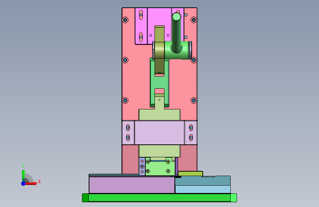Select the lower slot on magenta plate
Viewport: 319px width, 207px height.
coord(141,37)
